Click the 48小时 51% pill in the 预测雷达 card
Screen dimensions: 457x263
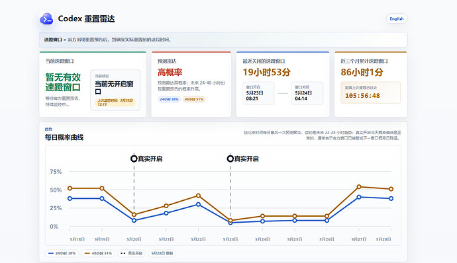pyautogui.click(x=194, y=99)
